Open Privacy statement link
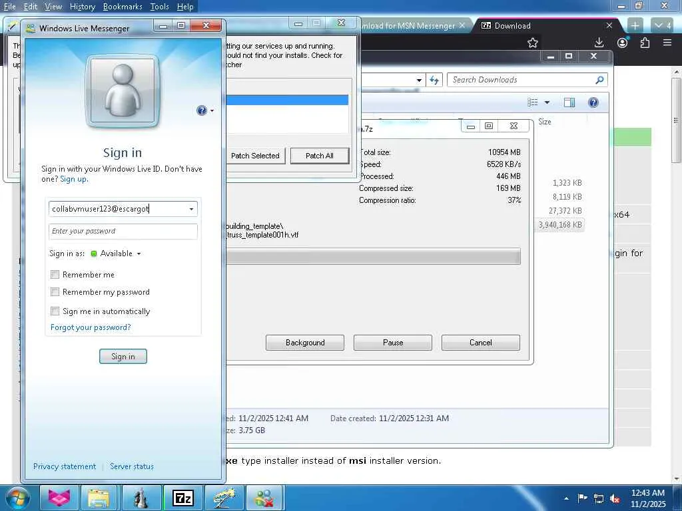682x511 pixels. point(65,466)
